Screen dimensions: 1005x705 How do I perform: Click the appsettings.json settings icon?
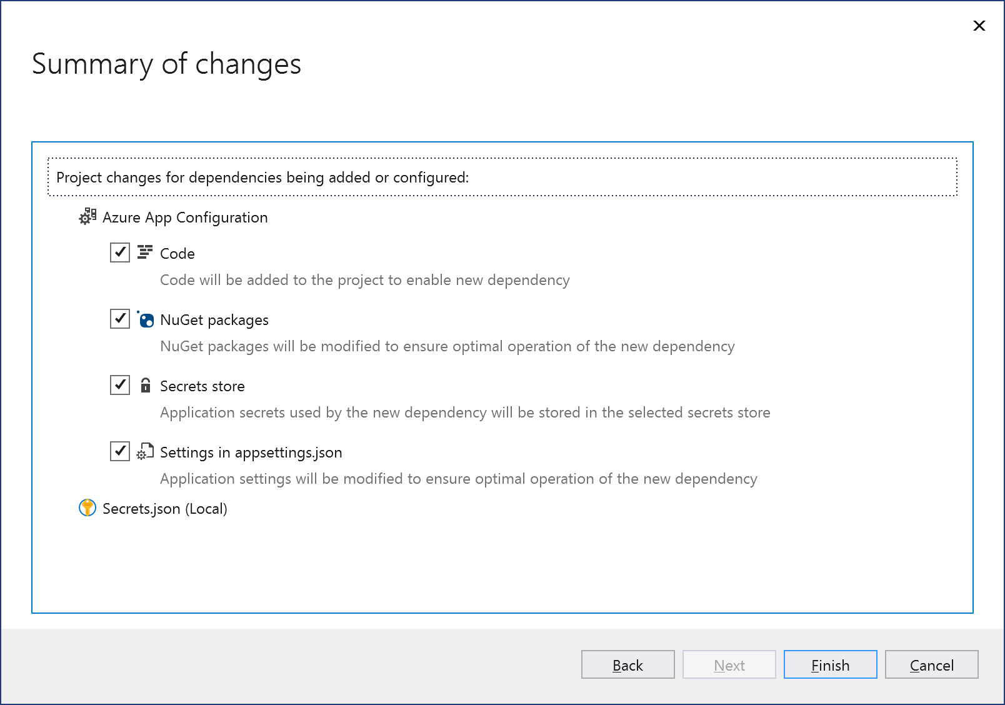point(145,452)
